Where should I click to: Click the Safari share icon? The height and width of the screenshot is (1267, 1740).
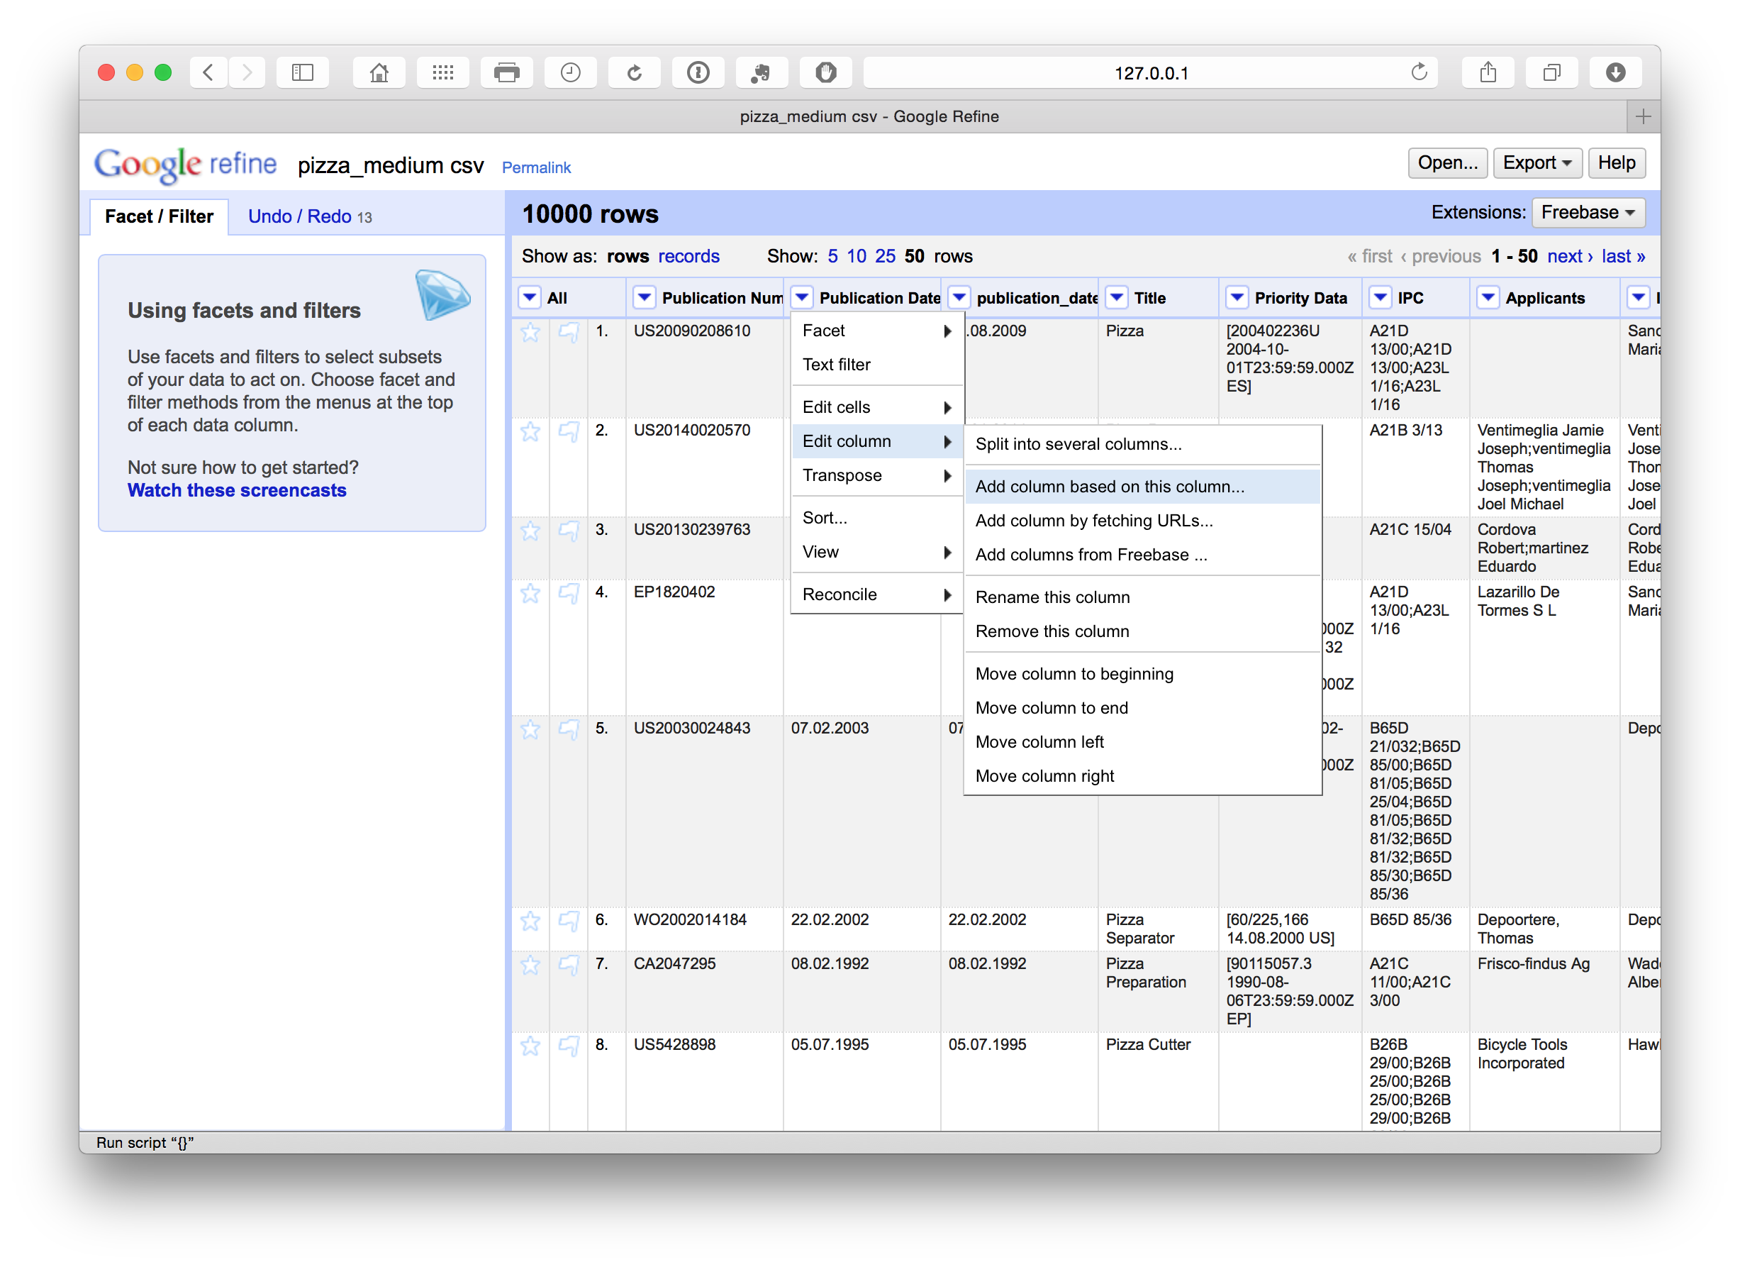click(1488, 73)
